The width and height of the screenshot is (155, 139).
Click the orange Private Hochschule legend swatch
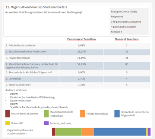click(x=83, y=114)
